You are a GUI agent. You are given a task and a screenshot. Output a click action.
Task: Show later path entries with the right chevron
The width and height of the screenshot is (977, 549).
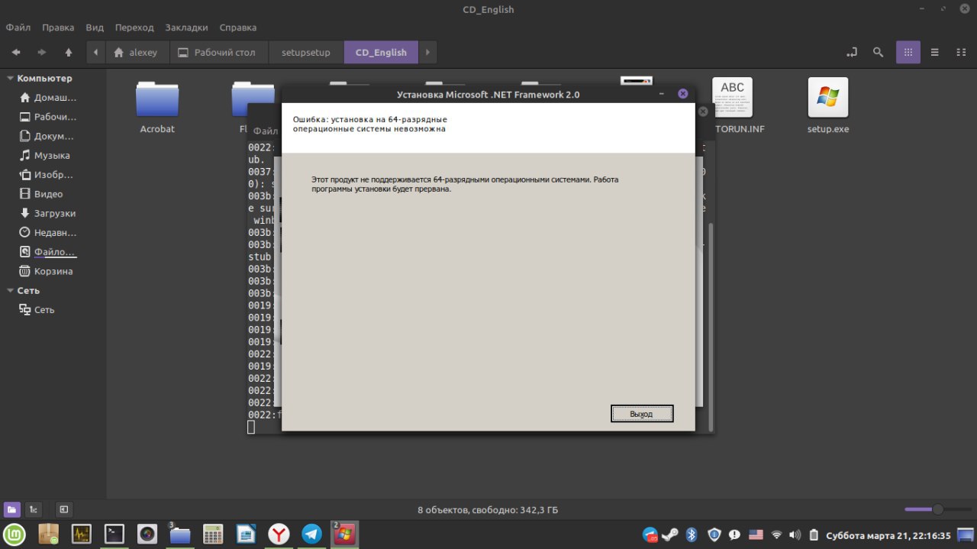[x=427, y=53]
